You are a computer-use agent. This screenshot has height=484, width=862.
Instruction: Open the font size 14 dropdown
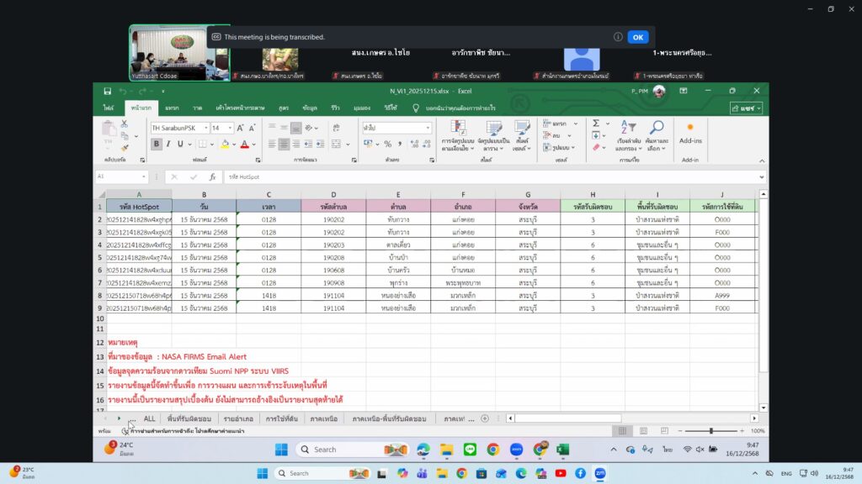230,128
